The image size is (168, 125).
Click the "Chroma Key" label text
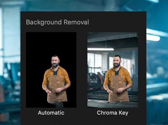113,113
